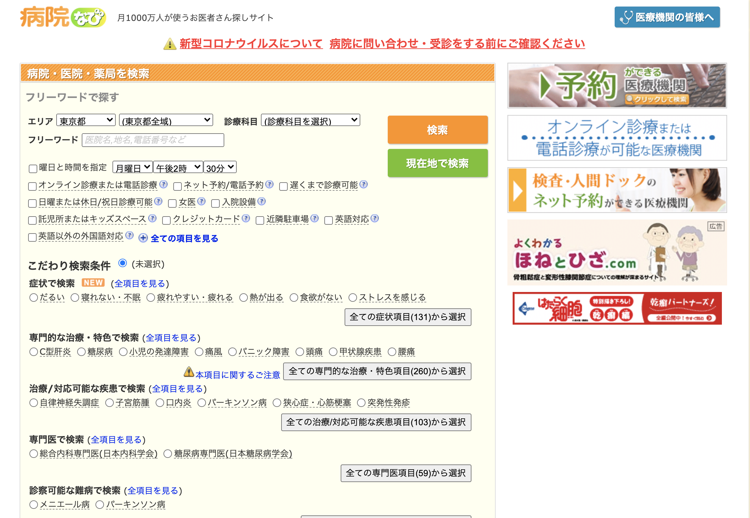Image resolution: width=750 pixels, height=518 pixels.
Task: Click stethoscope icon on 医療機関の皆様へ button
Action: [x=626, y=17]
